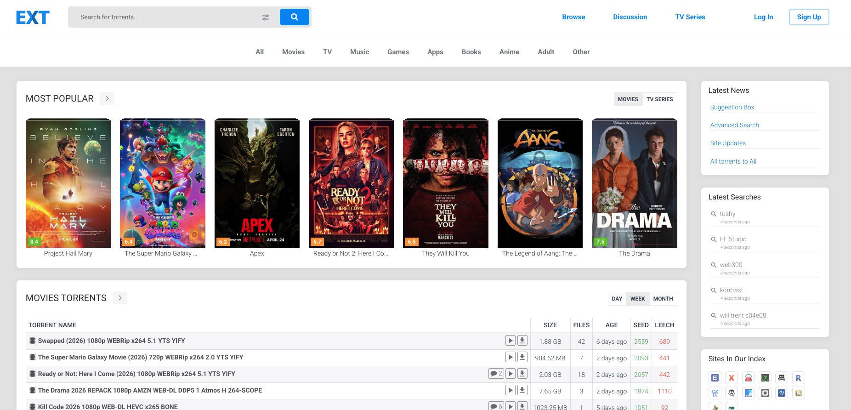
Task: Open the blue cursive D site icon
Action: 782,393
